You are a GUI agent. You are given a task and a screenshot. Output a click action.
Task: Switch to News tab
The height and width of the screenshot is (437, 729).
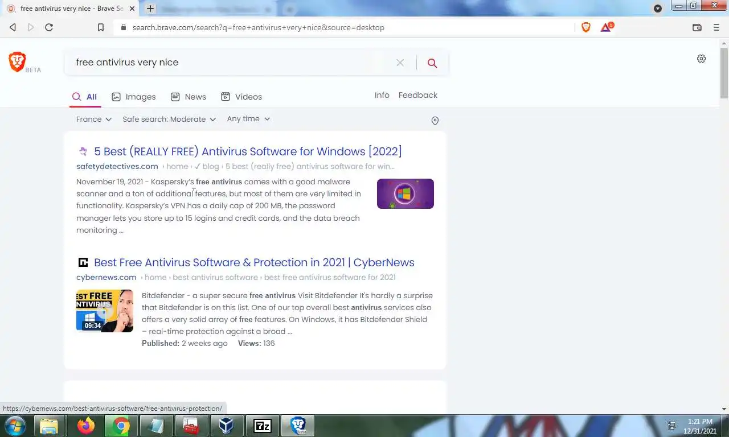189,97
